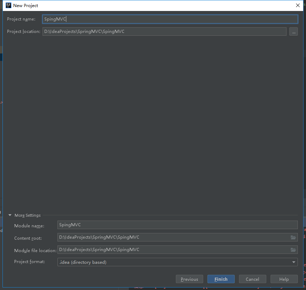Click the Project location path field

coord(164,32)
